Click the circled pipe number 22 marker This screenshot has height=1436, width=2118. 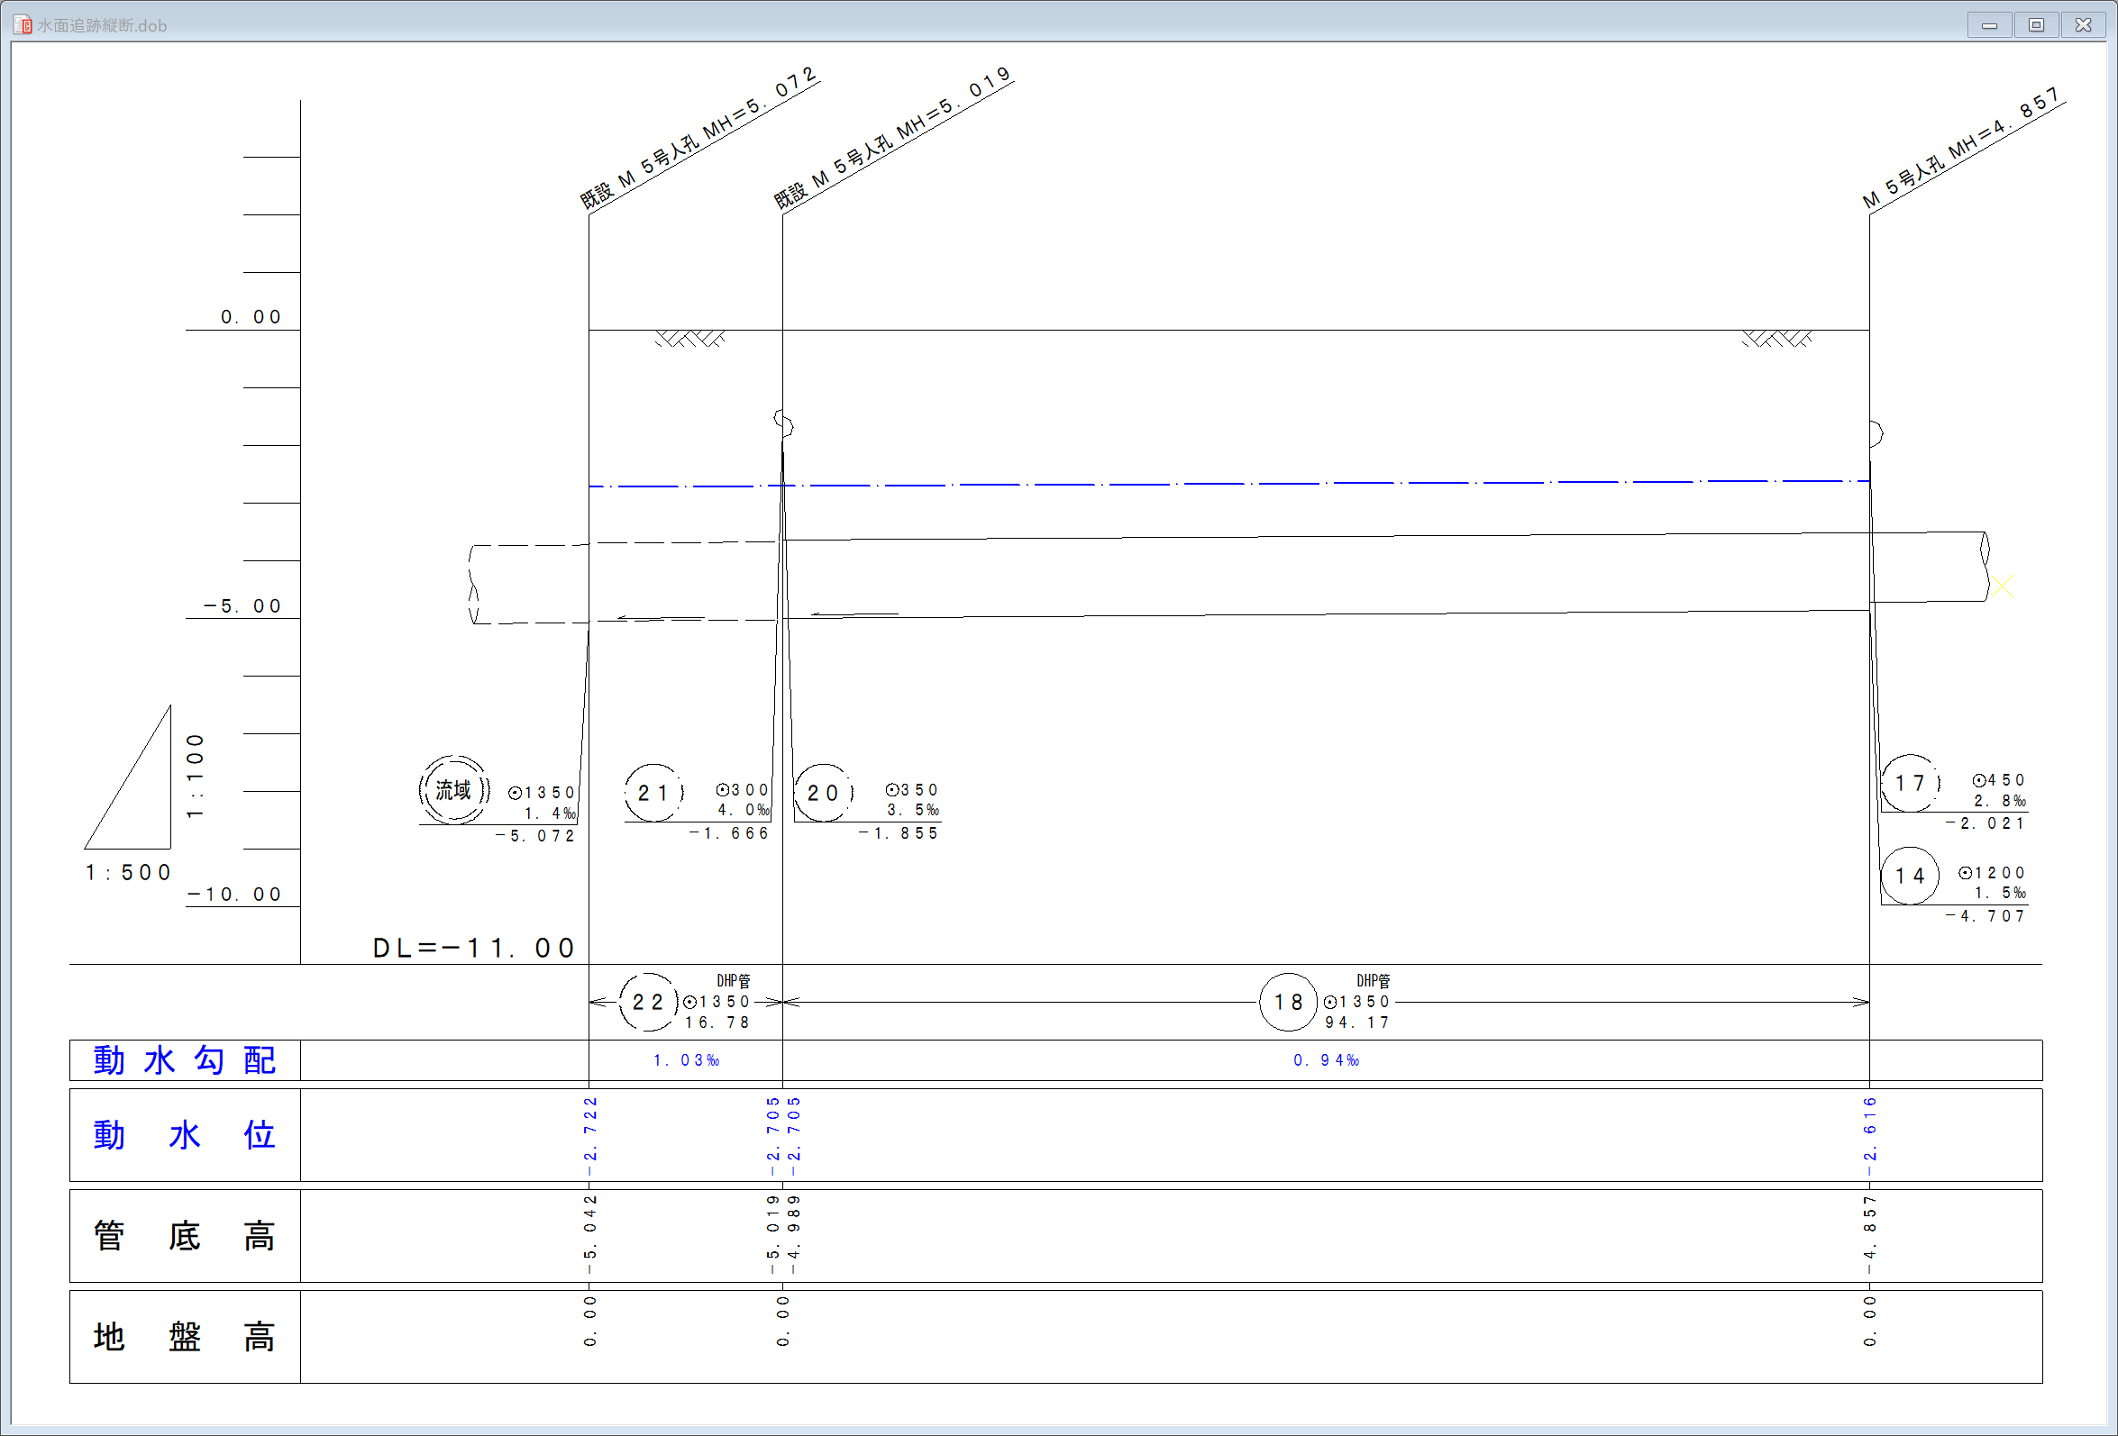point(648,1003)
